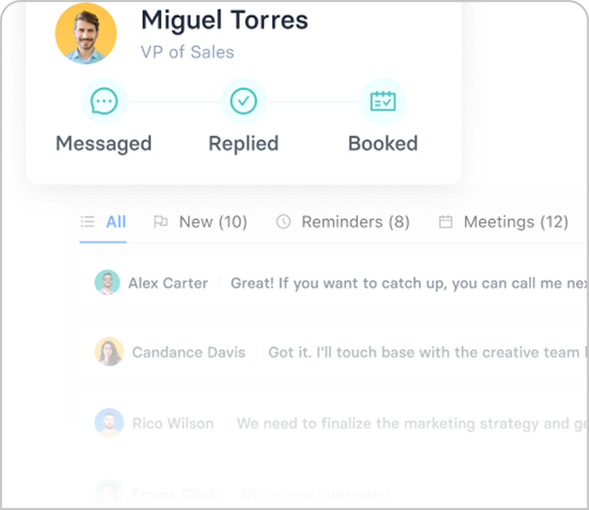Click the clock icon beside Reminders
The height and width of the screenshot is (510, 589).
[x=283, y=222]
